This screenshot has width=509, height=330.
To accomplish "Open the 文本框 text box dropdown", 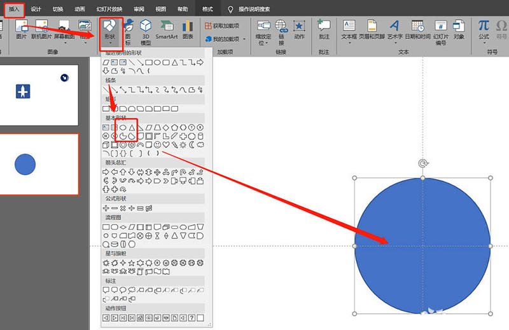I will pyautogui.click(x=349, y=31).
